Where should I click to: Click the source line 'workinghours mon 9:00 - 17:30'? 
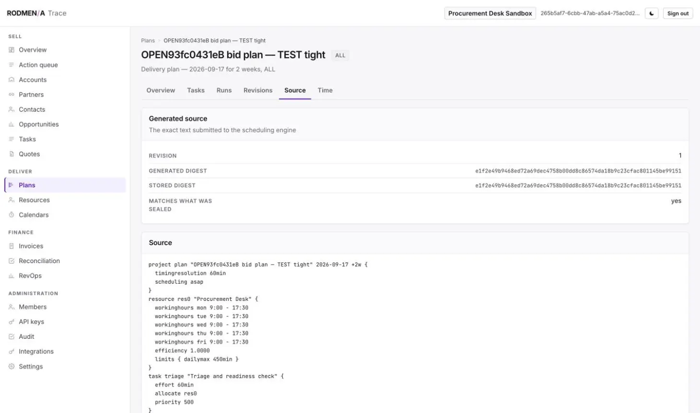click(x=201, y=308)
